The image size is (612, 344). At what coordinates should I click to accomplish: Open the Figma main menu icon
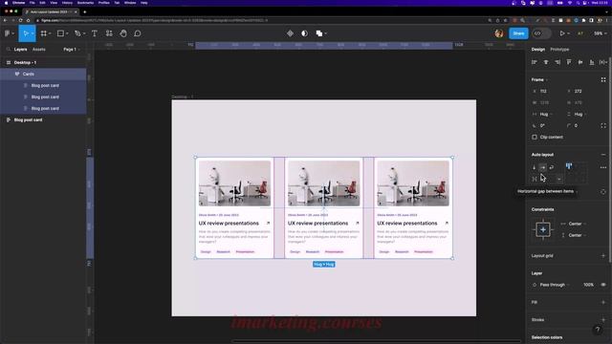[x=8, y=33]
